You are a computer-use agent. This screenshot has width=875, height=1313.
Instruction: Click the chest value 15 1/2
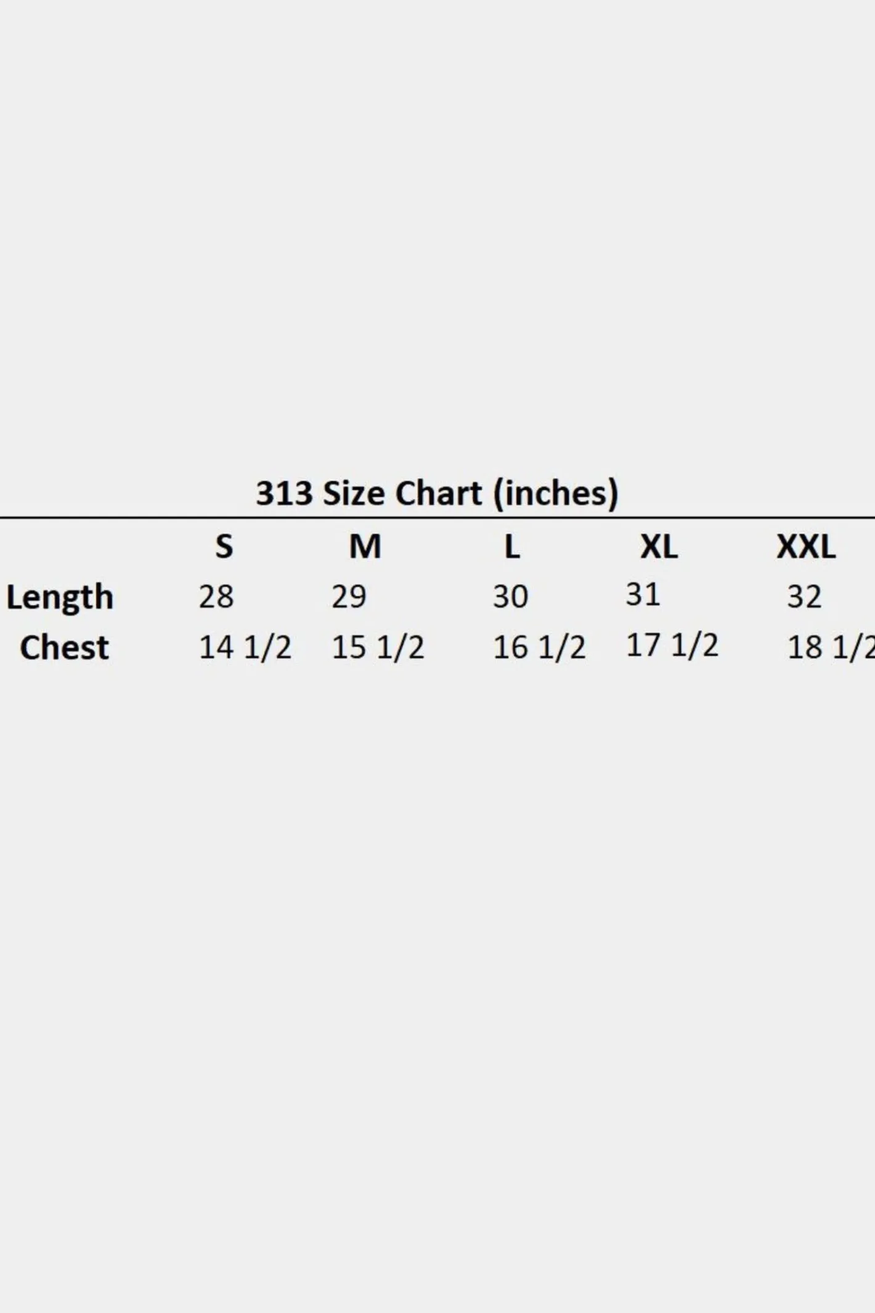(378, 647)
